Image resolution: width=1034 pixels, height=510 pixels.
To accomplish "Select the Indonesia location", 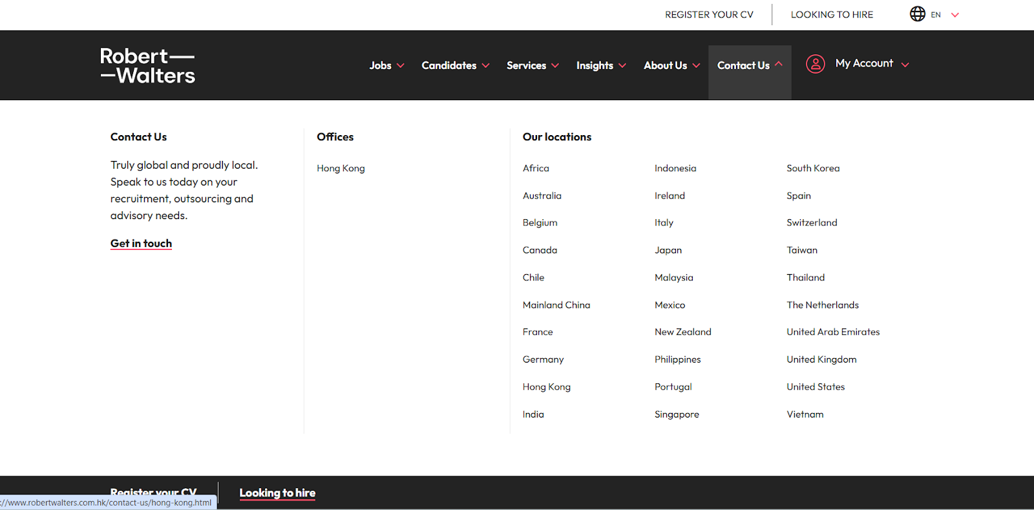I will [675, 168].
